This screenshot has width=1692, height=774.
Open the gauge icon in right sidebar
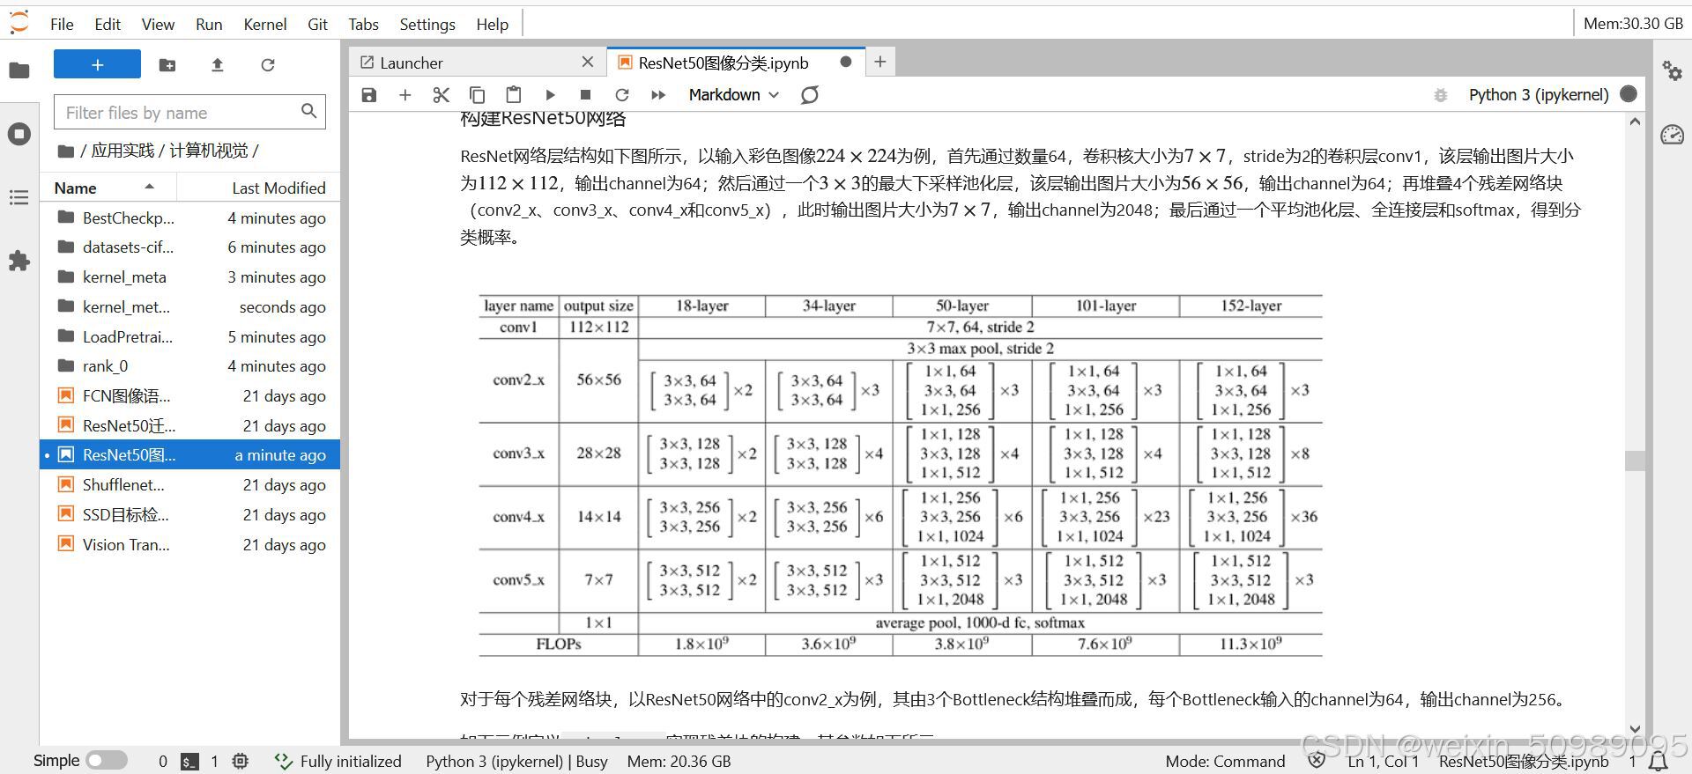[1672, 134]
